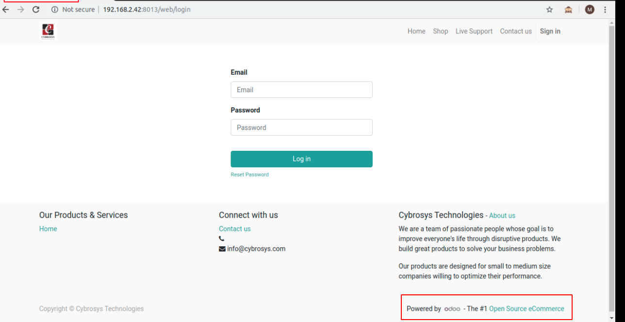625x322 pixels.
Task: Click into the Password field
Action: pos(301,128)
